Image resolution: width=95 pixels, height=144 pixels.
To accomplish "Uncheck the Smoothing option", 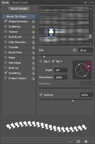I will click(6, 73).
